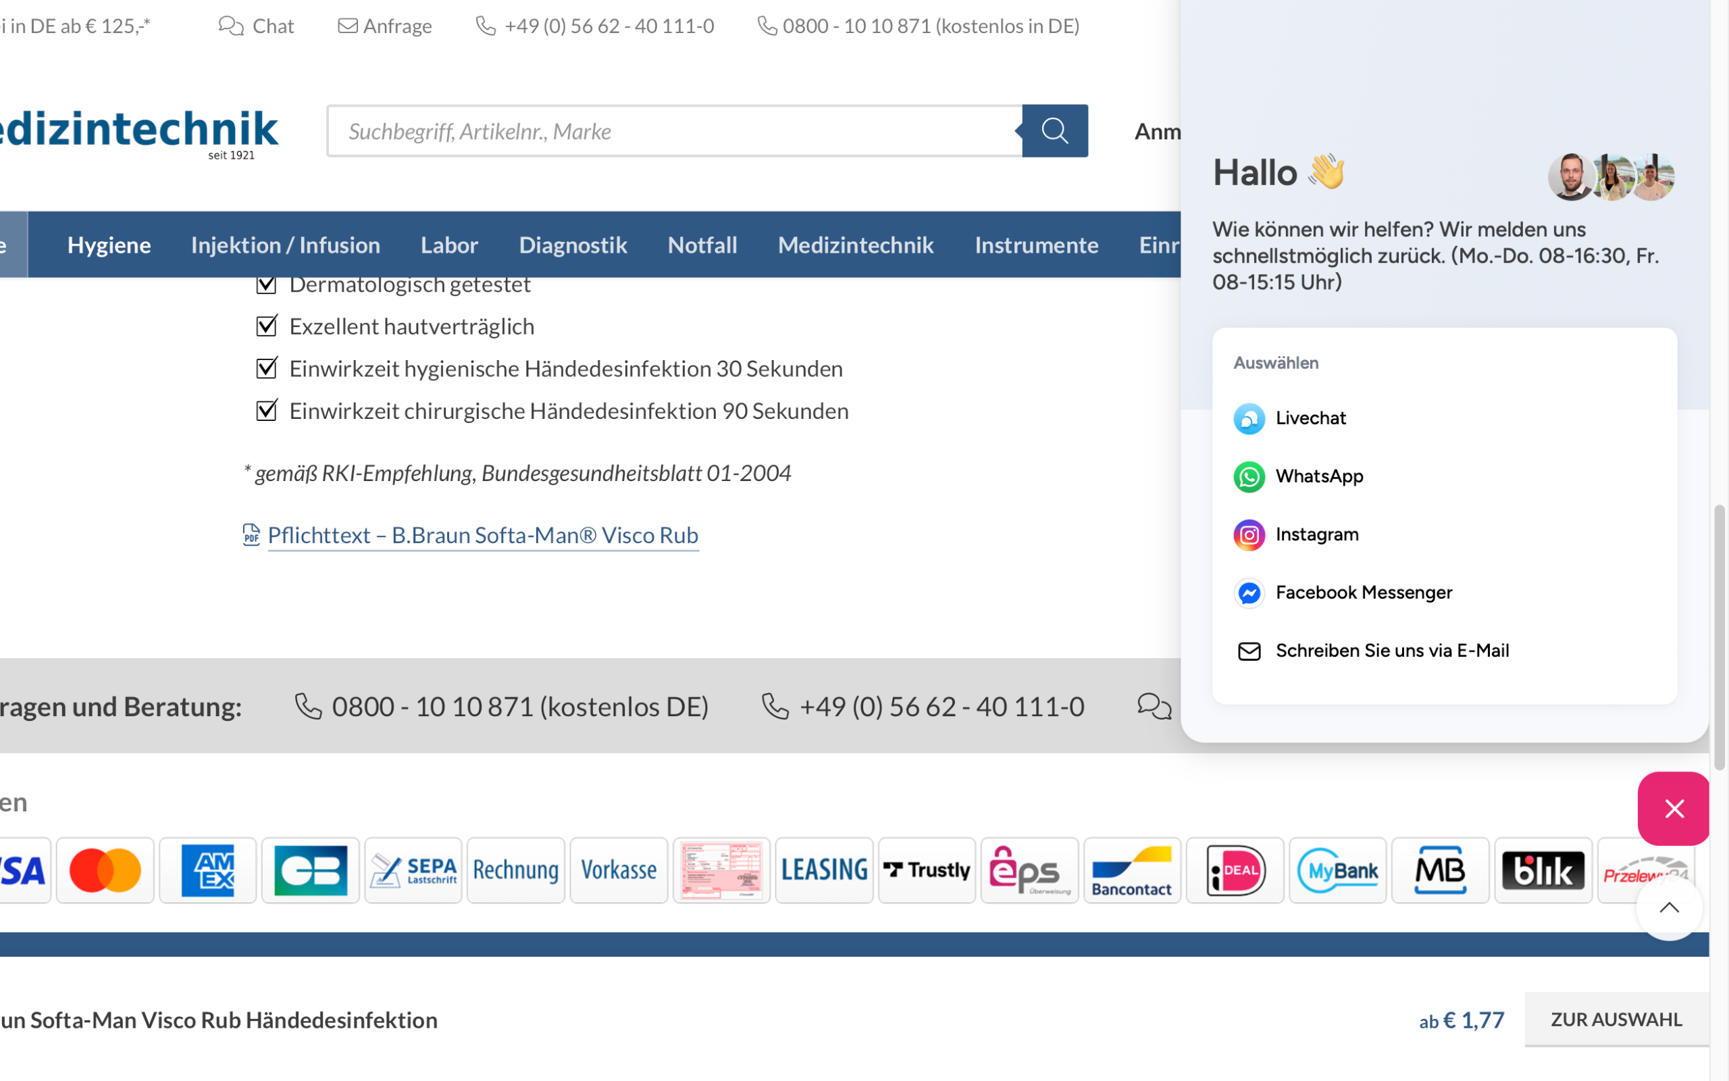Click +49 number in grey contact bar
This screenshot has height=1081, width=1729.
click(x=923, y=707)
